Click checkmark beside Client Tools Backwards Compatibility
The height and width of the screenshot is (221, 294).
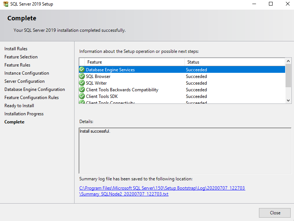[x=82, y=89]
